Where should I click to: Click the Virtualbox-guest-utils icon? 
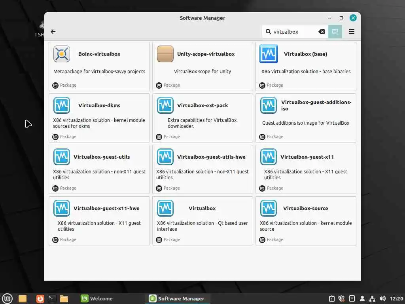[61, 157]
